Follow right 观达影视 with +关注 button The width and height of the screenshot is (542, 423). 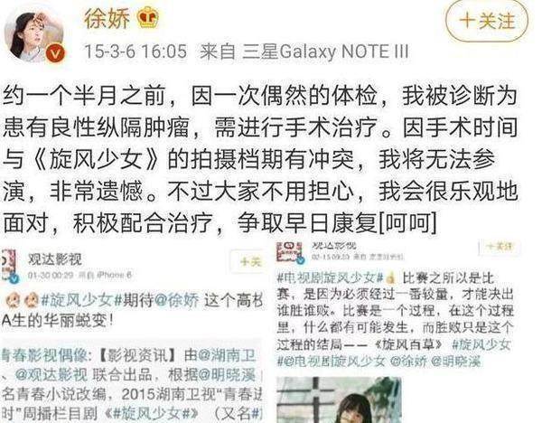click(x=500, y=247)
